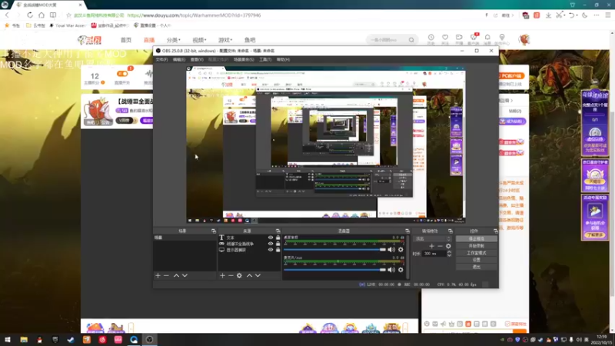
Task: Click the Douyu search magnifier icon
Action: [411, 40]
